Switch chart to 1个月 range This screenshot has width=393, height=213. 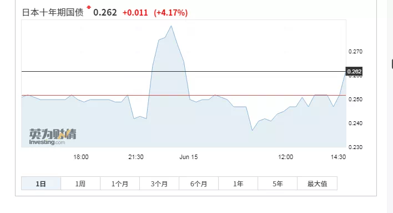tap(120, 184)
